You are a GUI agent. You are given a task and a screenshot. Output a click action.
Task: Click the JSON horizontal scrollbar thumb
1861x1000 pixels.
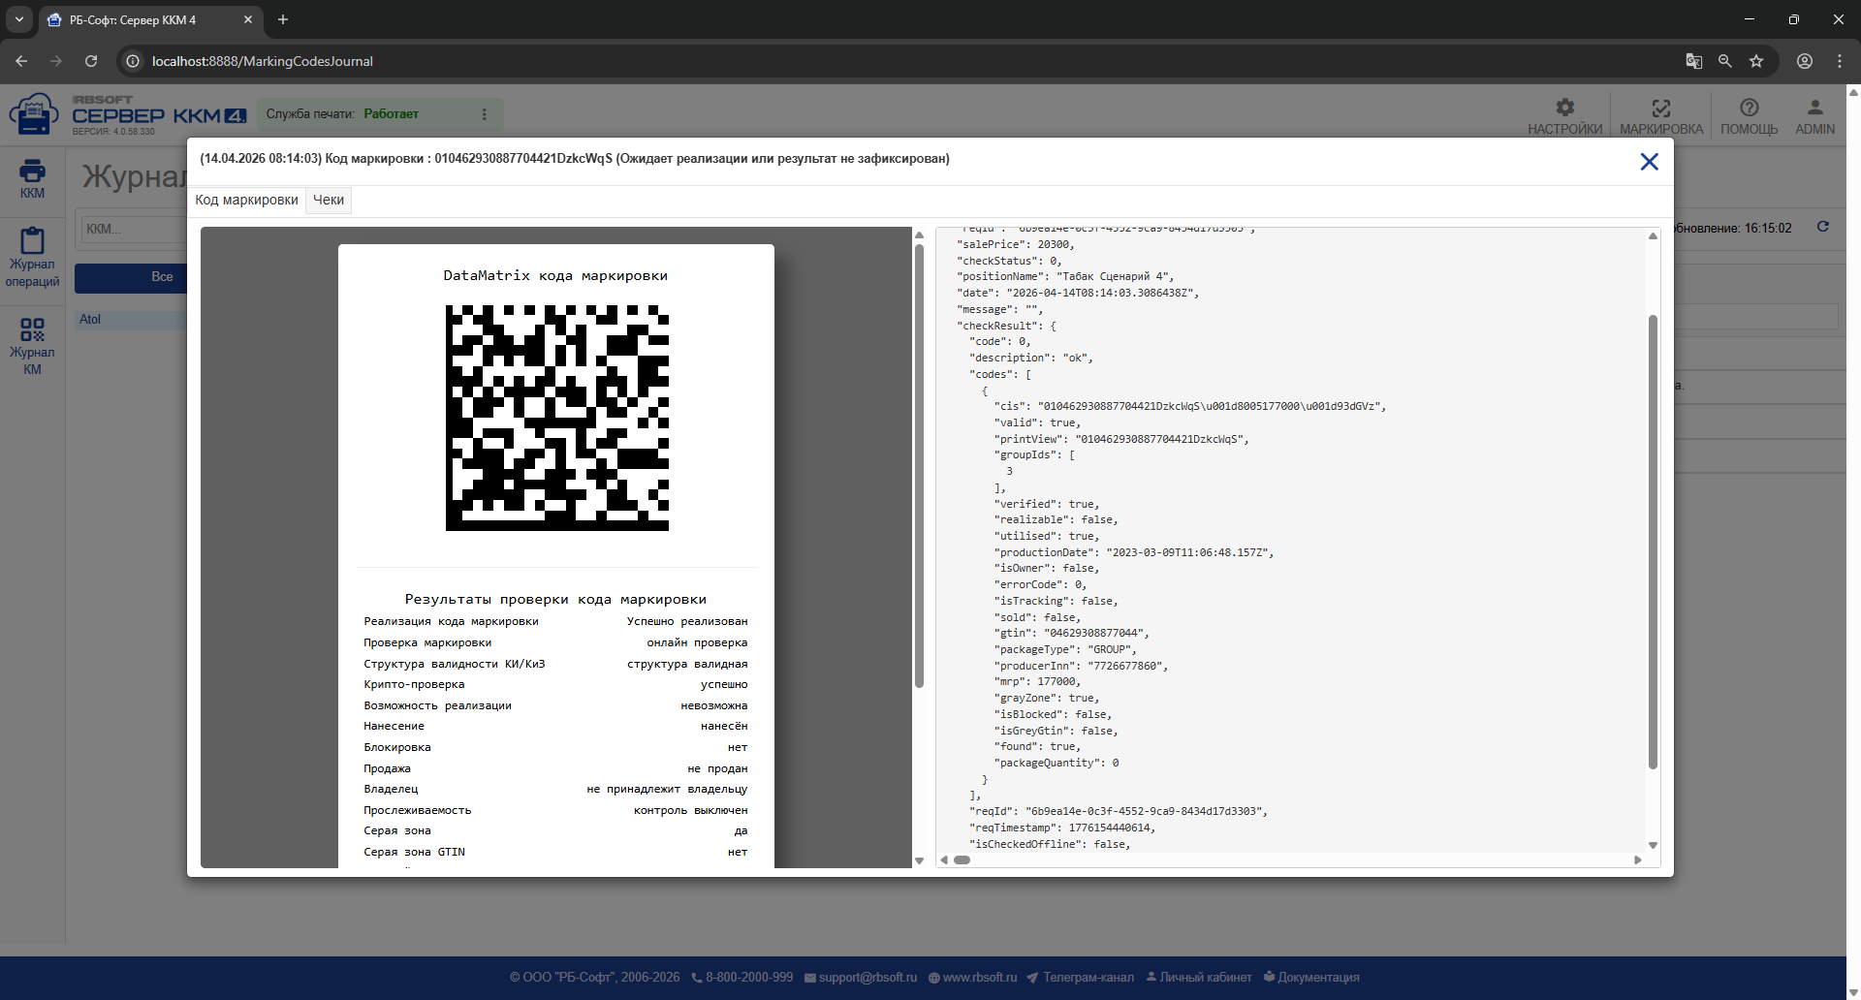(x=962, y=859)
